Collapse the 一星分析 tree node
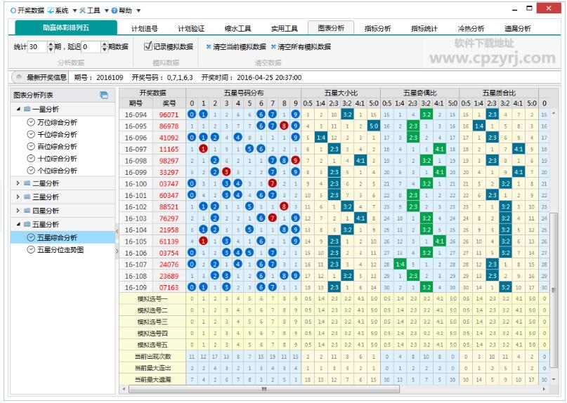The image size is (567, 403). [18, 109]
